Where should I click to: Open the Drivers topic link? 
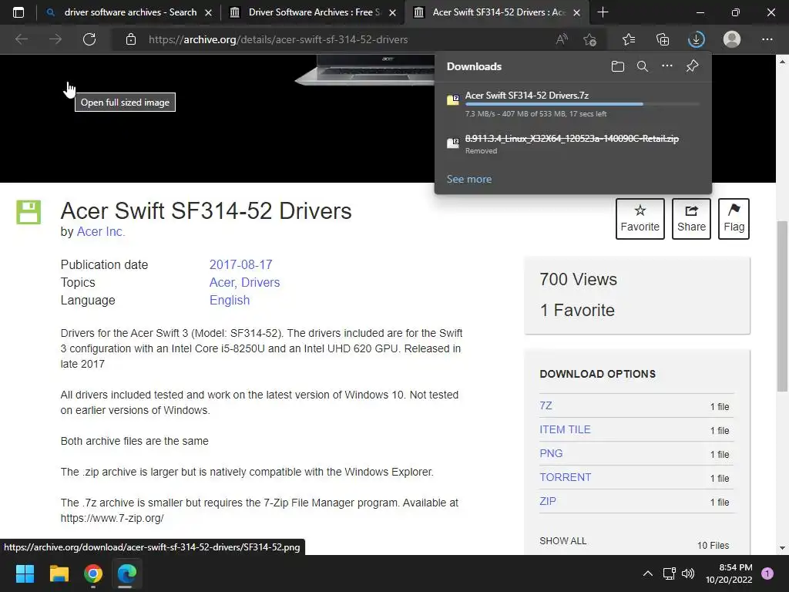[260, 282]
